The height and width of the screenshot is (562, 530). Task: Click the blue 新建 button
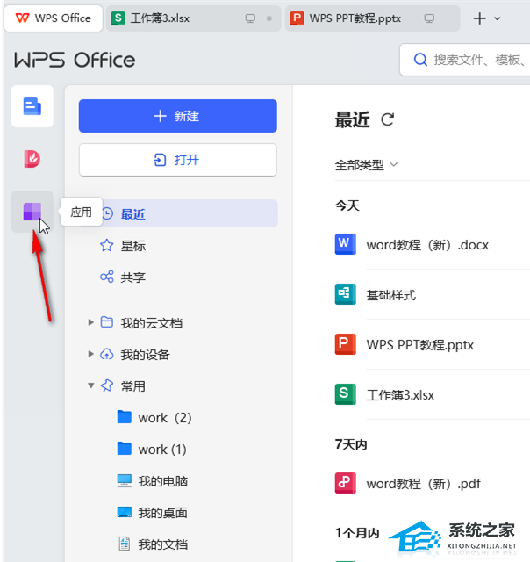click(178, 116)
